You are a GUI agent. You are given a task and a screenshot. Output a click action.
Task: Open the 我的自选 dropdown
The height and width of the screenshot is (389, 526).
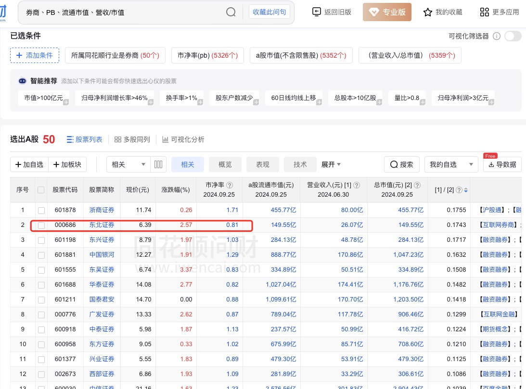click(x=451, y=164)
